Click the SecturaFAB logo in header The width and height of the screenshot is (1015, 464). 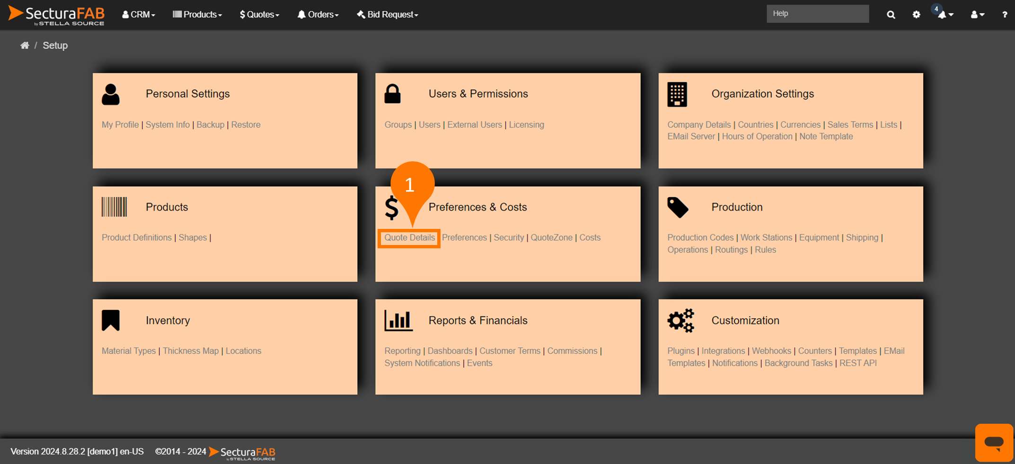pos(56,15)
